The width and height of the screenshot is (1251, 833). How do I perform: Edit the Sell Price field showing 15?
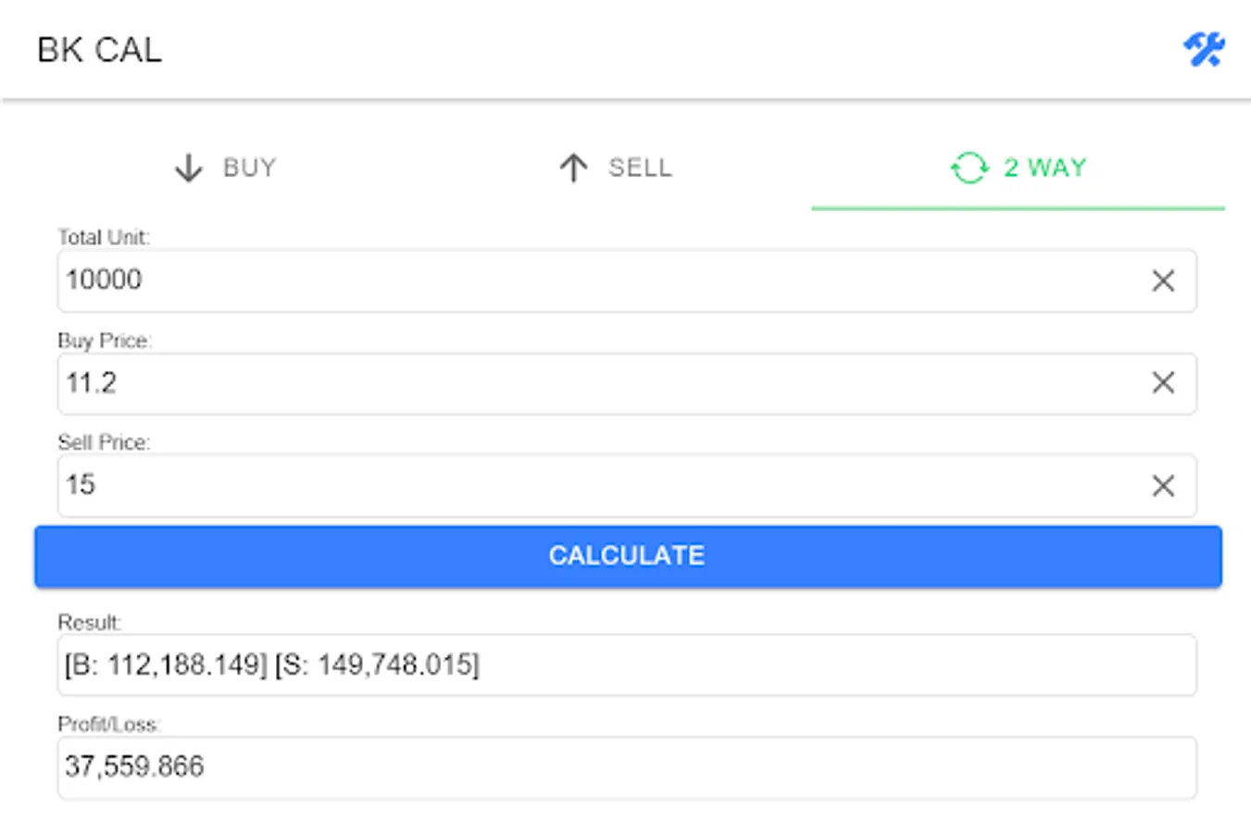[x=593, y=485]
